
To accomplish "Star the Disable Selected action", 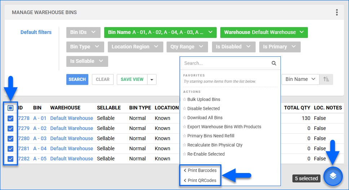I will (x=185, y=108).
